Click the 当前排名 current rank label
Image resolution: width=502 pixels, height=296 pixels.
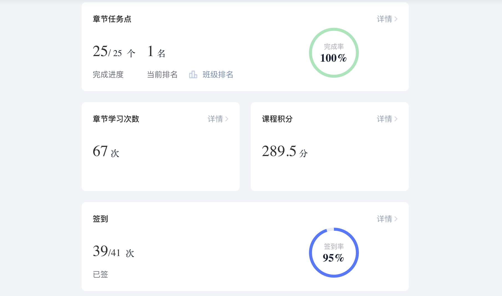(x=163, y=74)
